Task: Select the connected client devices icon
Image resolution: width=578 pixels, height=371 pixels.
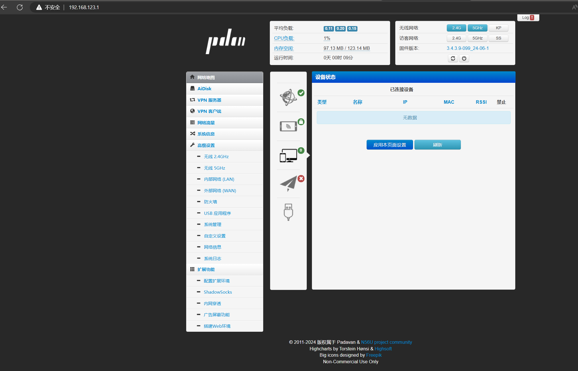Action: tap(288, 155)
